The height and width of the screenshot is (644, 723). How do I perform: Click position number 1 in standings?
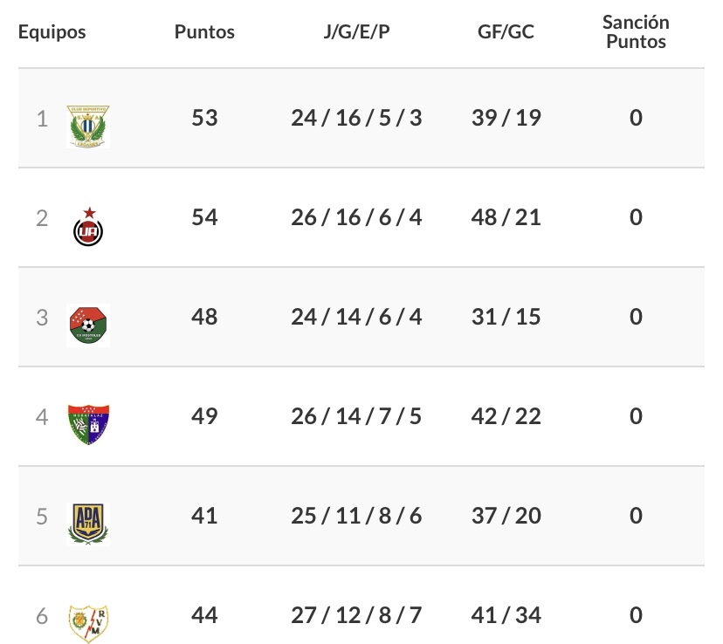click(42, 118)
